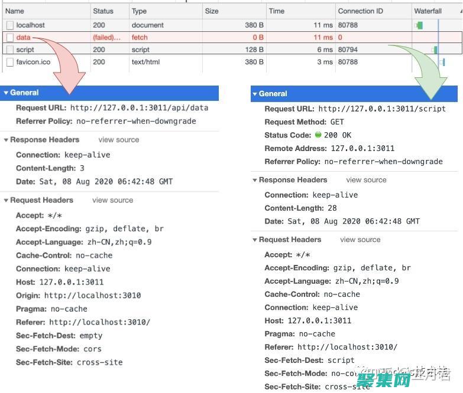Click the waterfall bar in favicon.ico row
This screenshot has height=393, width=463.
click(x=442, y=62)
